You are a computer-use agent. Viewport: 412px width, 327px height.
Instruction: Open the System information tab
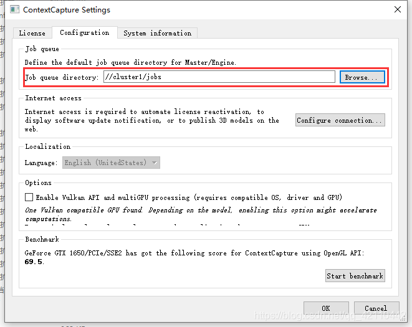158,33
